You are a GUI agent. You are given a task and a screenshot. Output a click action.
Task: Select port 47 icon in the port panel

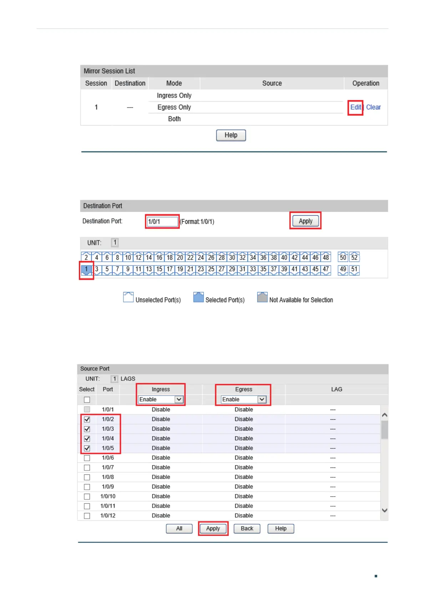(326, 270)
